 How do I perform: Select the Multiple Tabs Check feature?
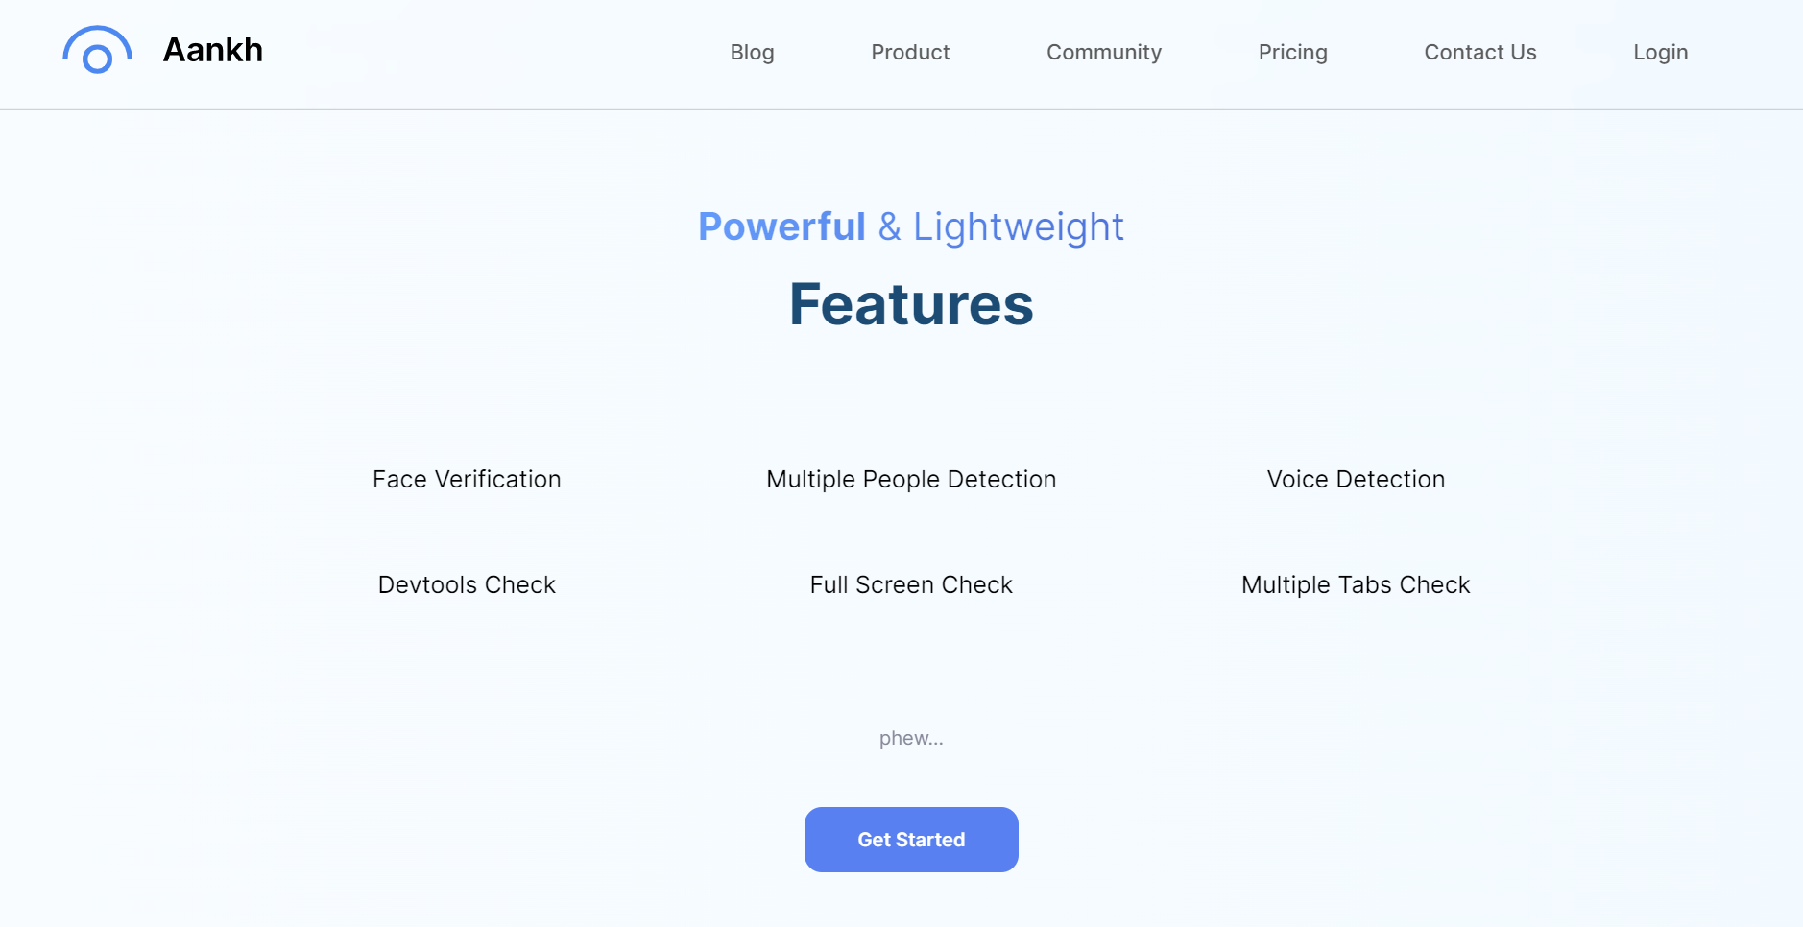coord(1356,584)
